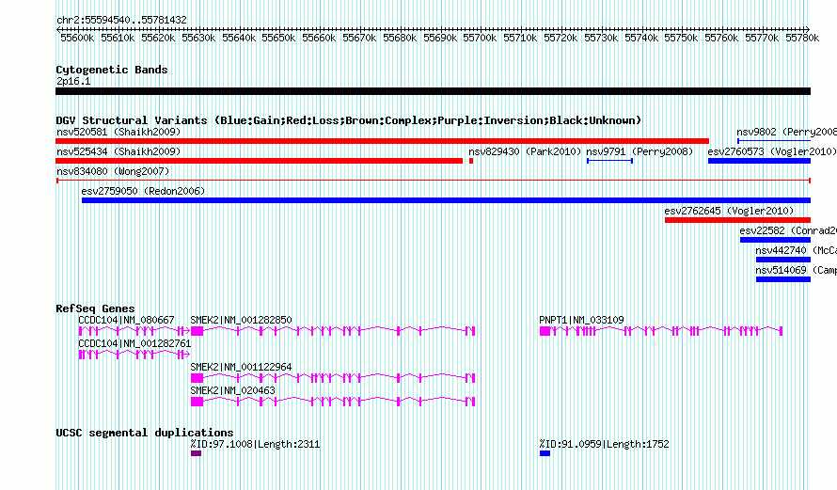
Task: Click the Cytogenetic Bands track title
Action: (112, 70)
